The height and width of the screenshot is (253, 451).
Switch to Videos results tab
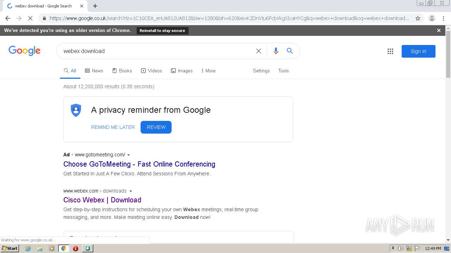tap(152, 71)
